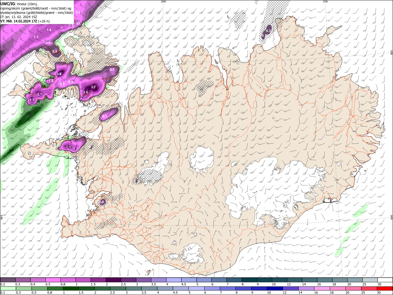Click the '3.4' precipitation value on the map
Image resolution: width=393 pixels, height=295 pixels.
[59, 74]
